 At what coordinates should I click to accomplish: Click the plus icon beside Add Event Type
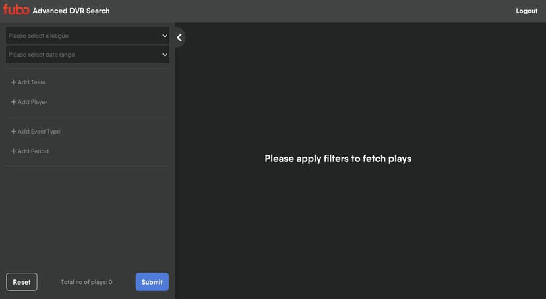[x=13, y=132]
